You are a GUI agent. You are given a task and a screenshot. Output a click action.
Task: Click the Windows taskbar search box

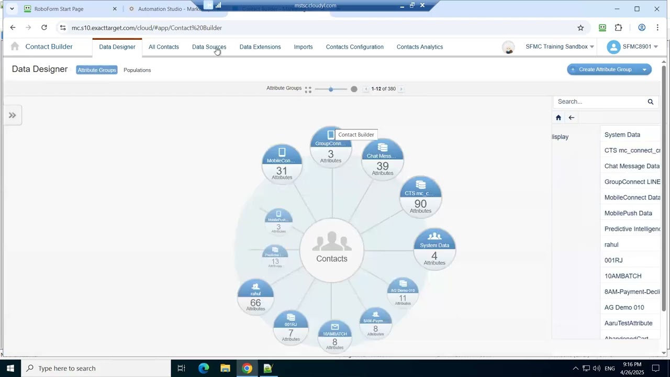pyautogui.click(x=96, y=368)
